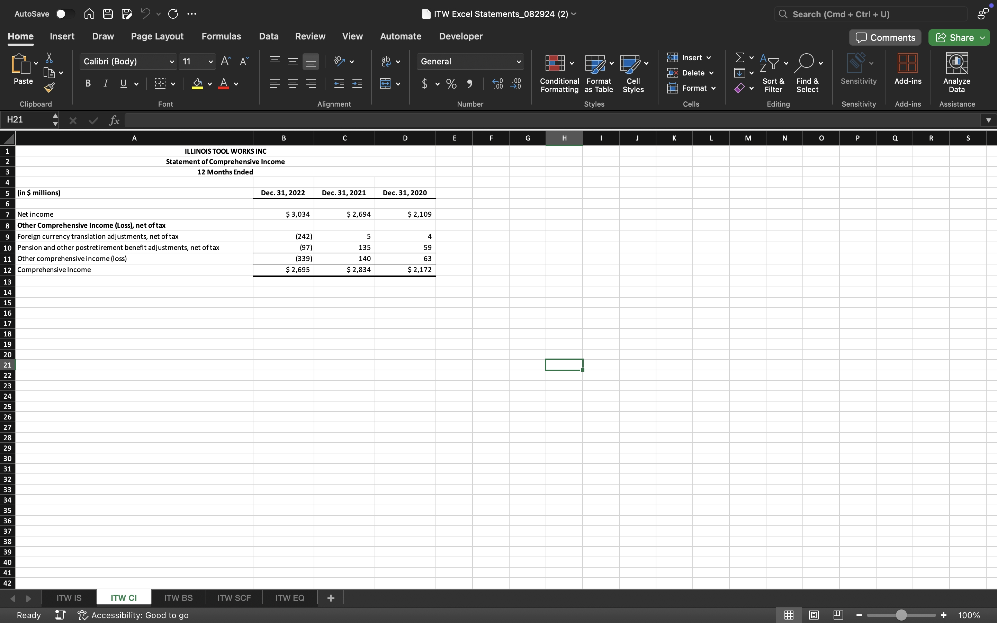Screen dimensions: 997x623
Task: Increase decimal places
Action: coord(498,84)
